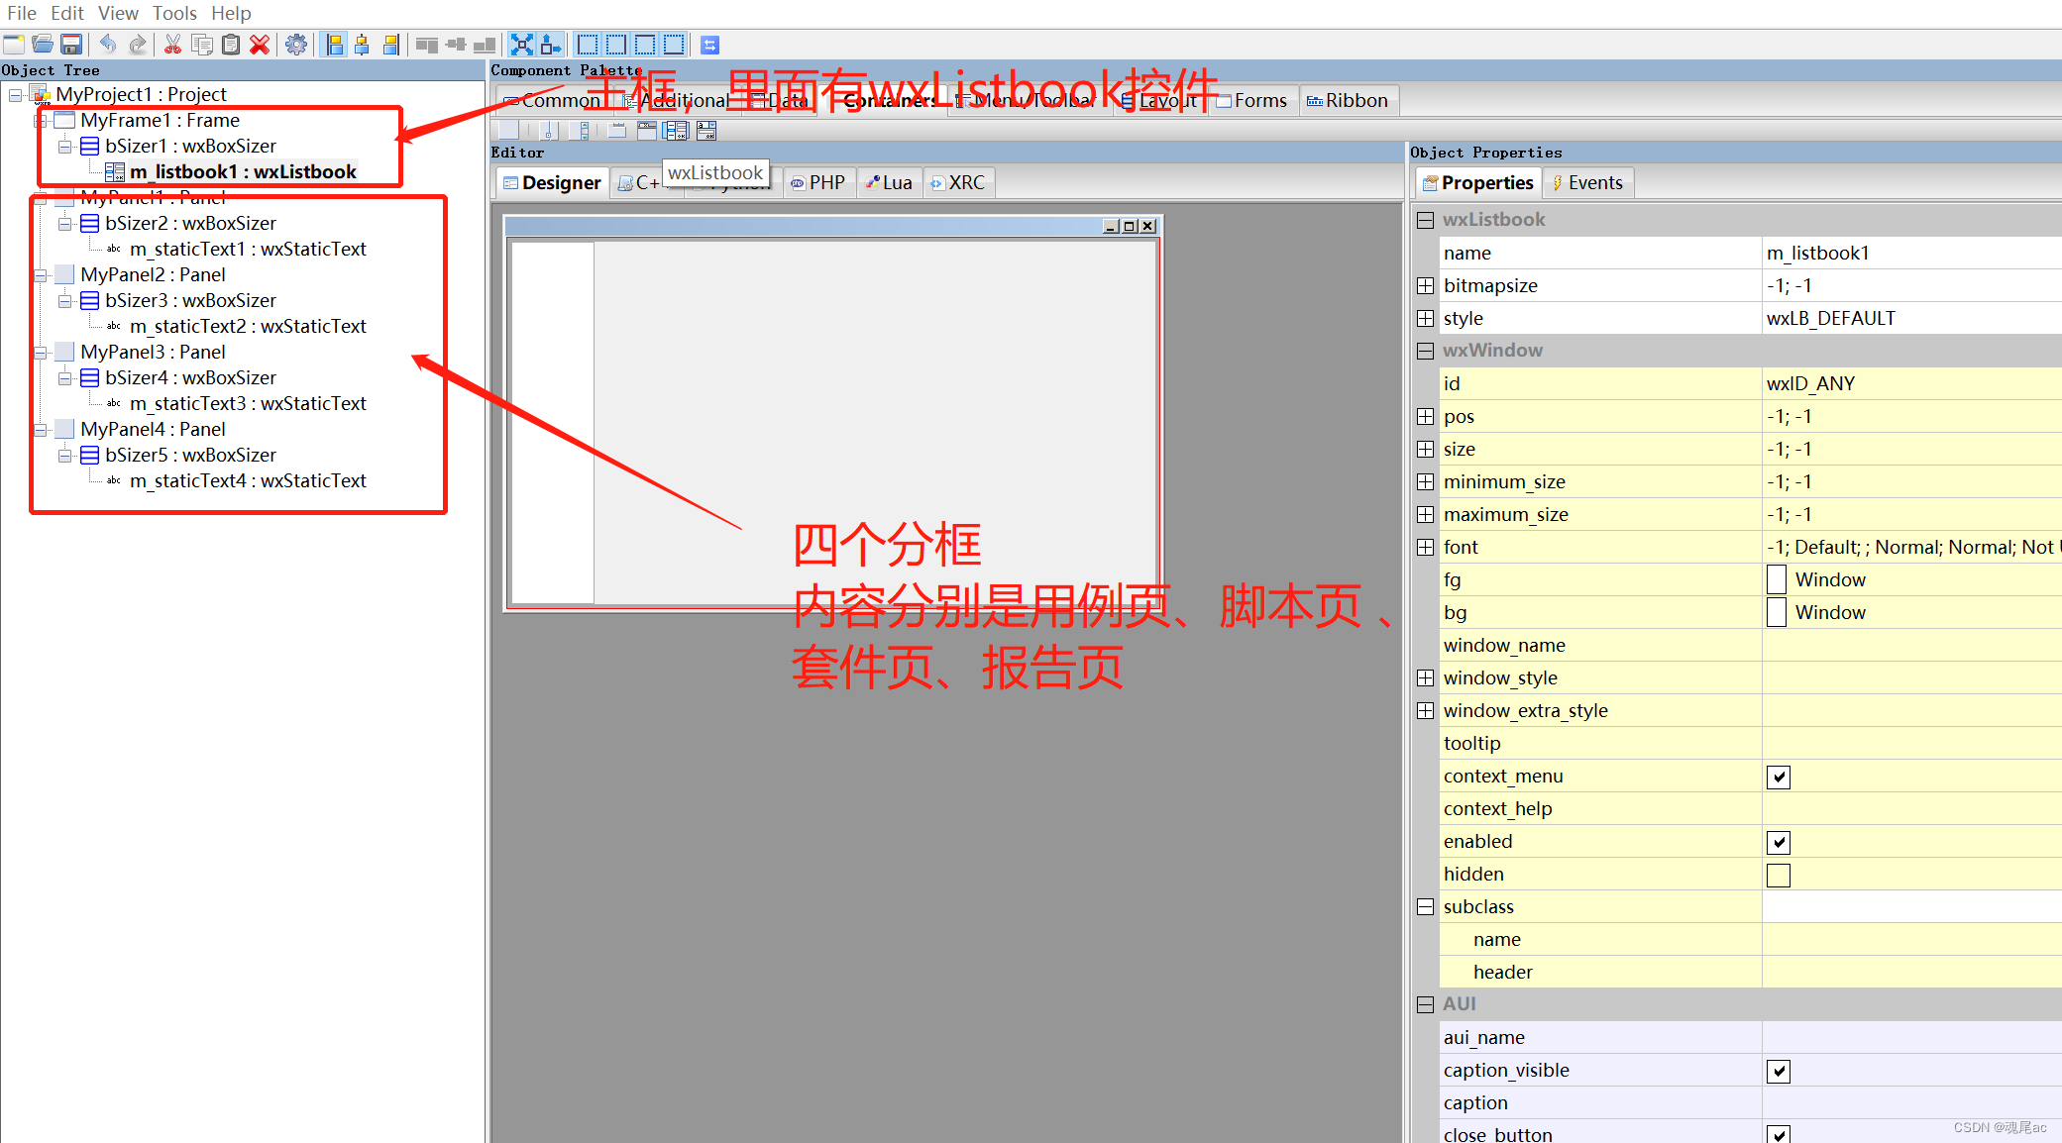This screenshot has height=1143, width=2062.
Task: Uncheck the enabled property checkbox
Action: pyautogui.click(x=1779, y=843)
